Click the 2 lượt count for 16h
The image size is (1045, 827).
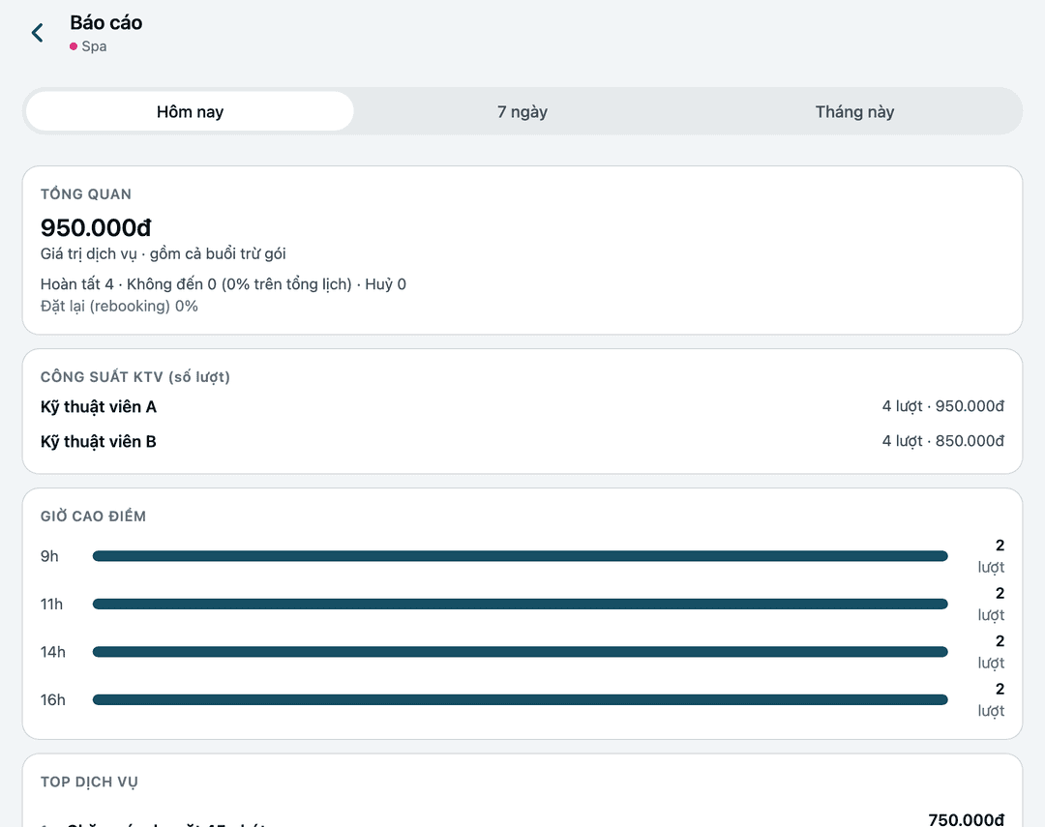(x=991, y=700)
